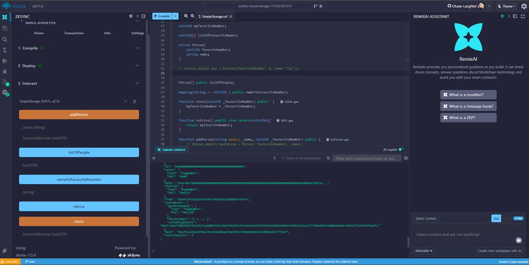Toggle the AI copilot switch
529x265 pixels.
(401, 150)
